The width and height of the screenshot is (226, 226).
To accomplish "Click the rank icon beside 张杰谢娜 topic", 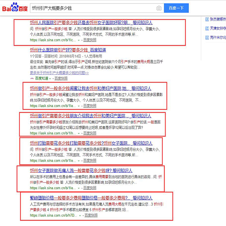I will click(207, 19).
